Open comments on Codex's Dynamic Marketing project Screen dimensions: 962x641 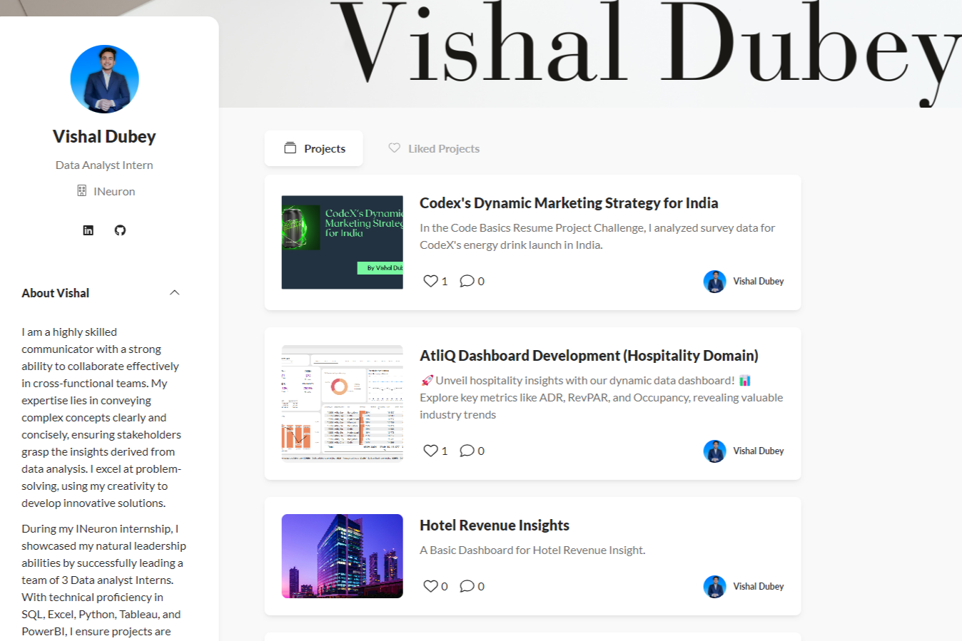tap(467, 281)
